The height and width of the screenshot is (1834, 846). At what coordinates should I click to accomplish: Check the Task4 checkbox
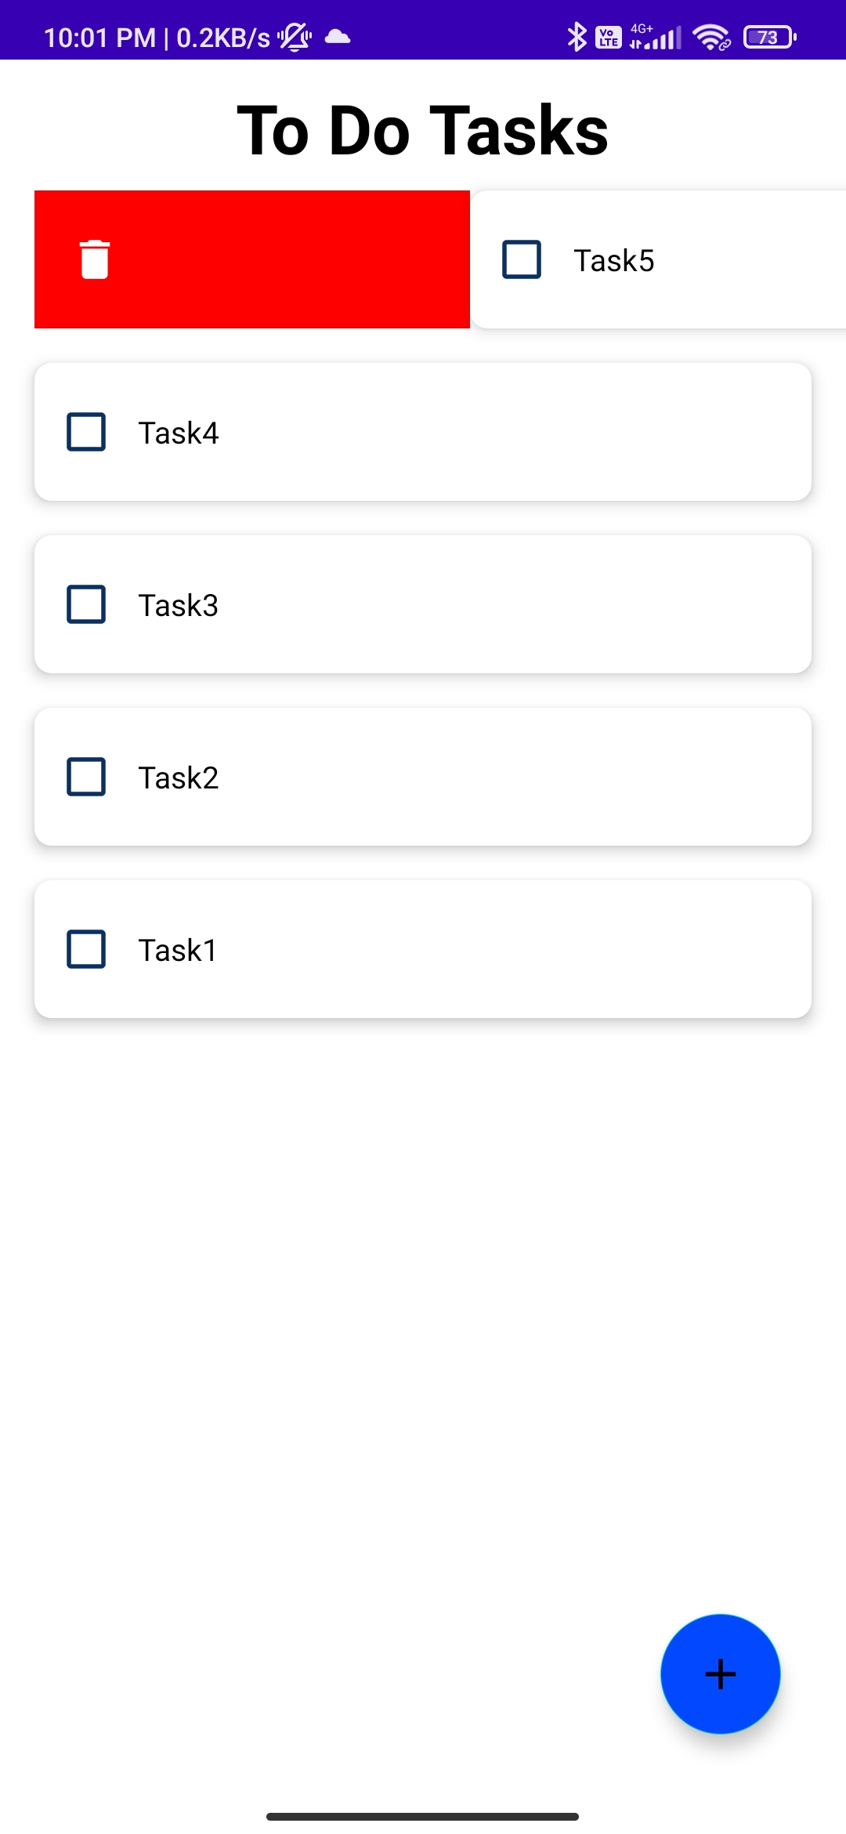click(x=86, y=432)
